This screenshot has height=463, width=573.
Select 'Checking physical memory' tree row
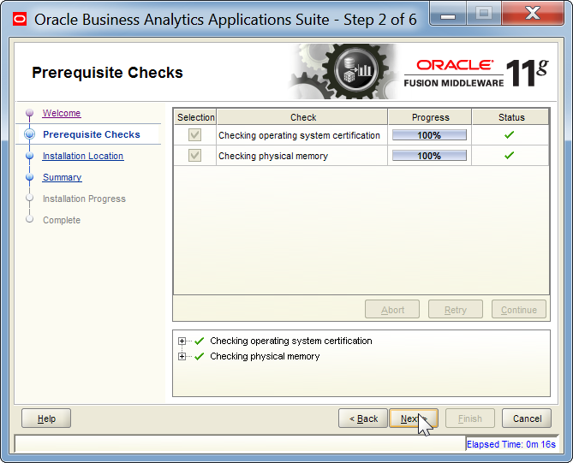[x=265, y=356]
